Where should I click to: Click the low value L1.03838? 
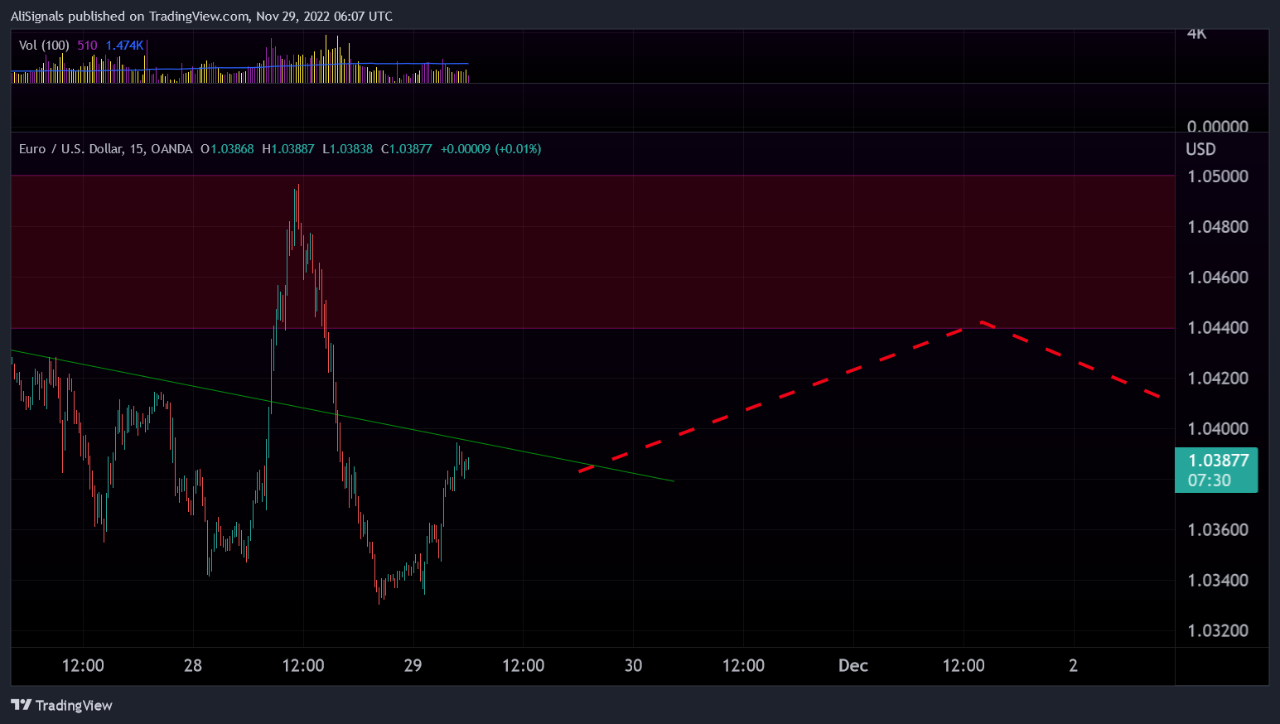pos(347,149)
